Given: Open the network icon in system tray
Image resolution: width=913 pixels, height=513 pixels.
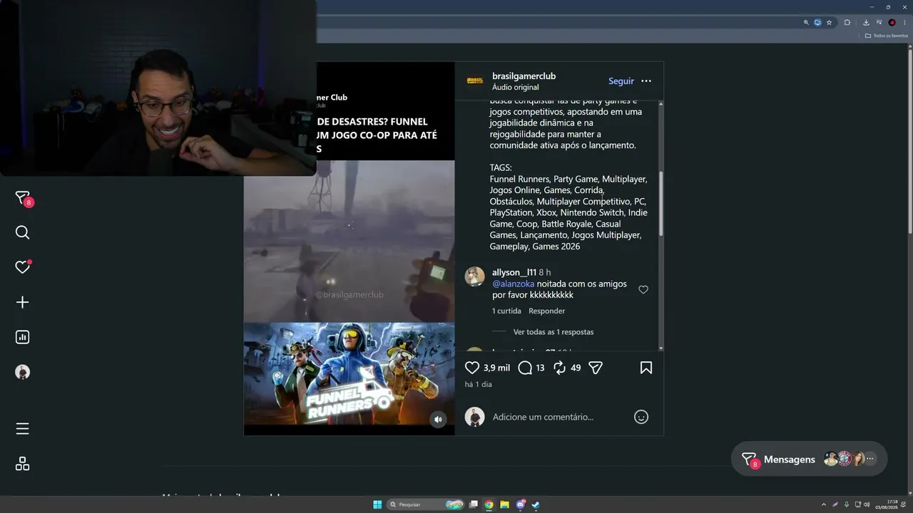Looking at the screenshot, I should (857, 504).
